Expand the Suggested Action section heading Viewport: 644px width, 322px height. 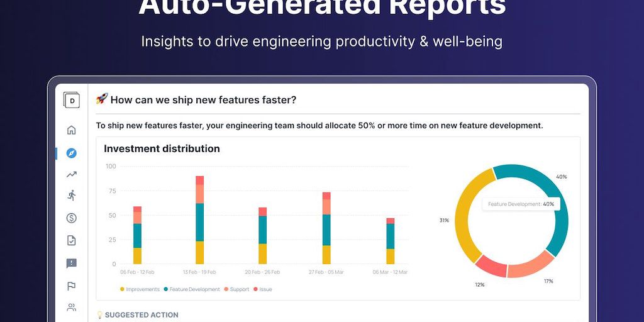tap(141, 315)
